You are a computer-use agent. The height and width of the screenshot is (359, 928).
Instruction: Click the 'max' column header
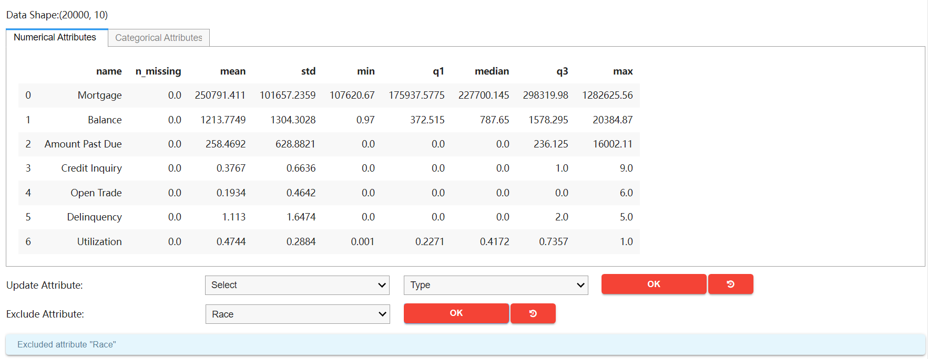(x=623, y=71)
